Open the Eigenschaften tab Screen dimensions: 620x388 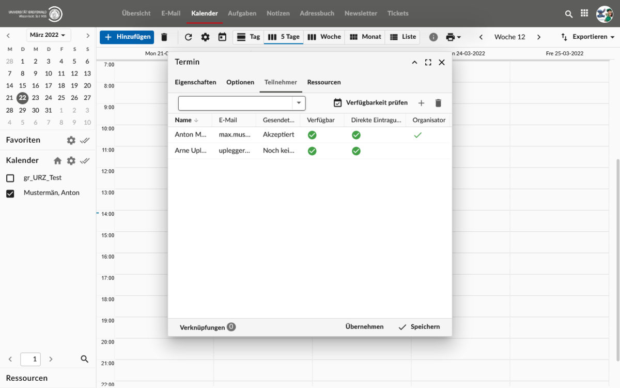[x=195, y=82]
